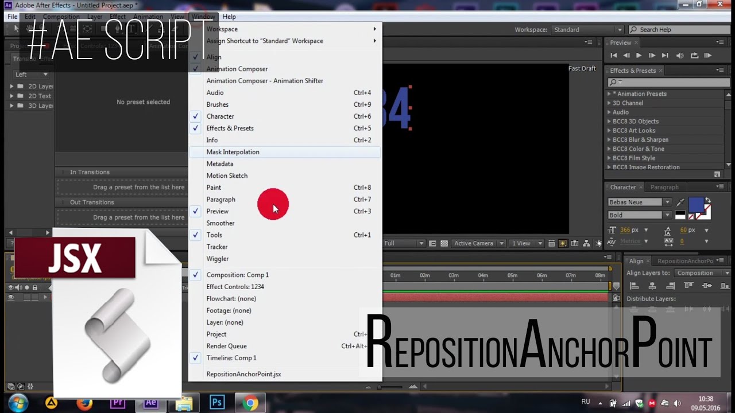Screen dimensions: 735x413
Task: Open Premiere Pro from the taskbar
Action: (x=118, y=403)
